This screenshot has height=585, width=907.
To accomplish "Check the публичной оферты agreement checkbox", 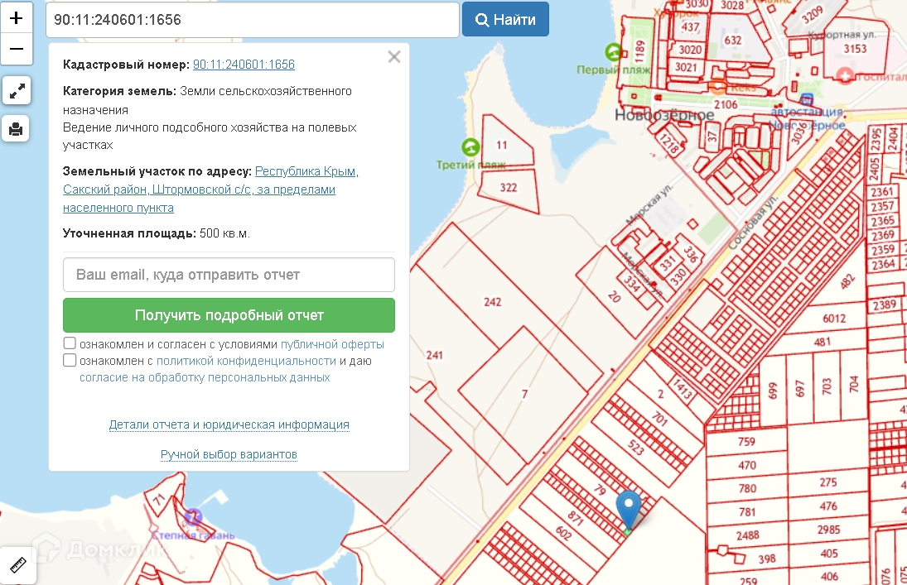I will point(70,343).
